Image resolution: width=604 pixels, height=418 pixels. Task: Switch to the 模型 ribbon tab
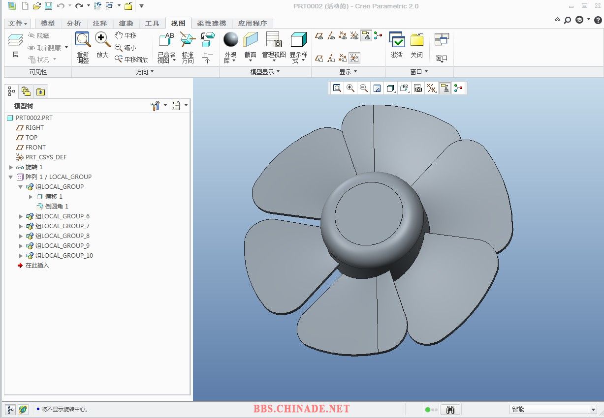pyautogui.click(x=47, y=24)
